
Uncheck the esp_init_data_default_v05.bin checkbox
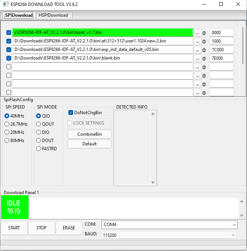[x=9, y=49]
